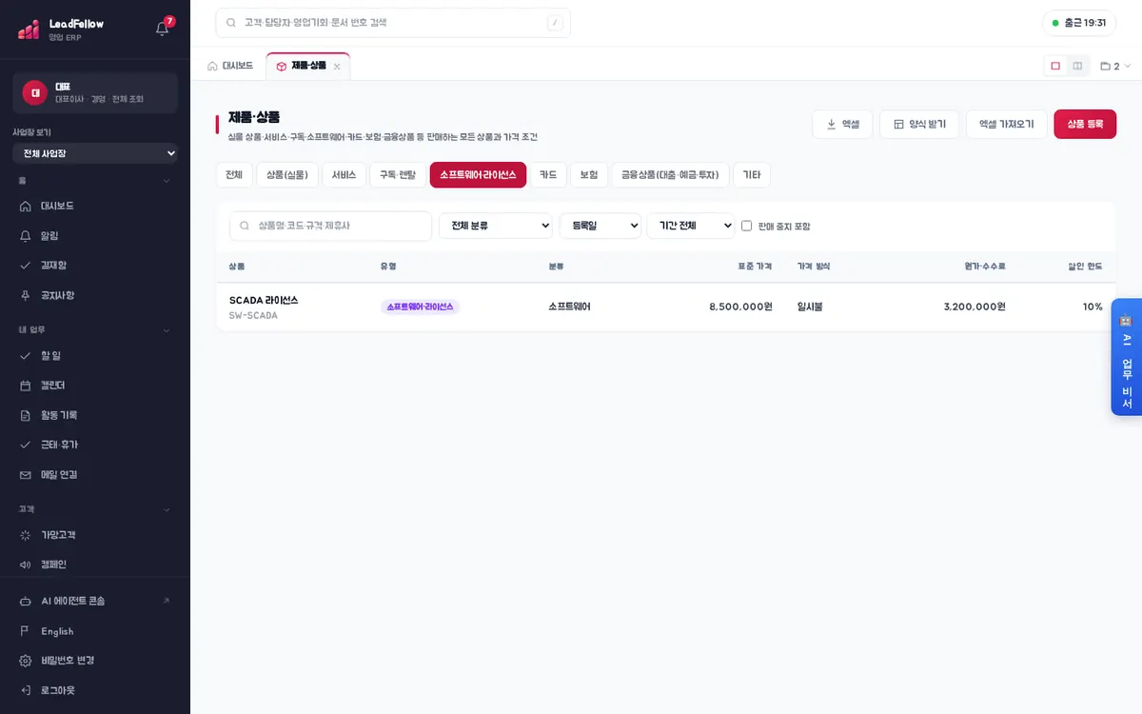Focus the 상품명·코드 search field
This screenshot has height=714, width=1142.
(x=330, y=226)
